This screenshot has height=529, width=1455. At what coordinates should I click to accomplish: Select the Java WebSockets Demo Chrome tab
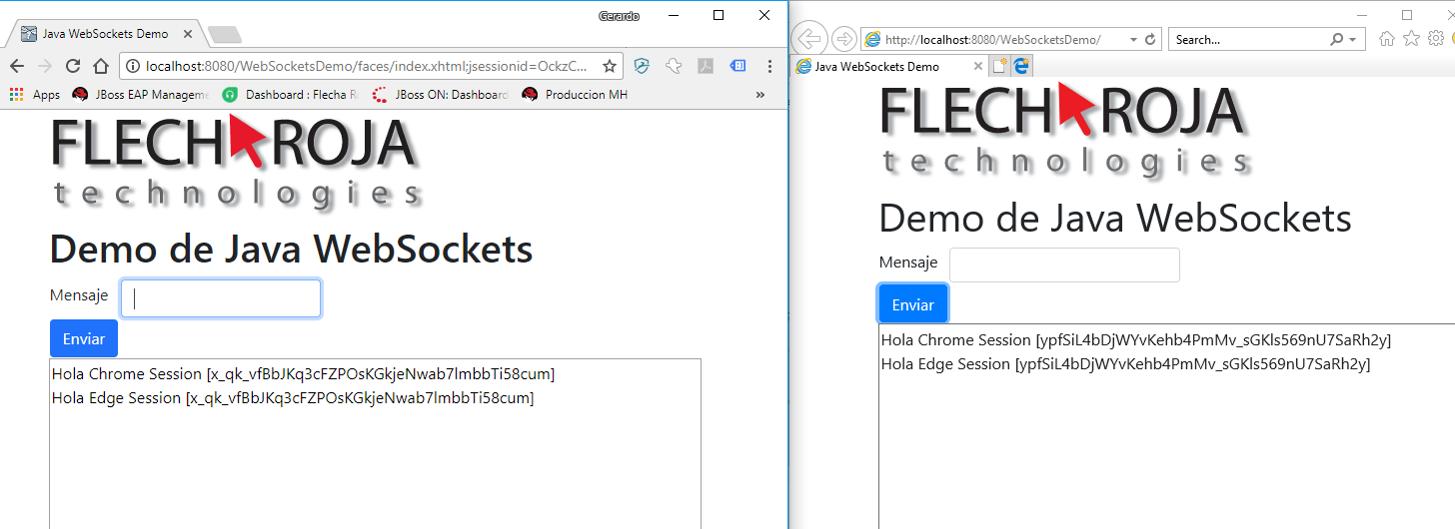pyautogui.click(x=104, y=34)
